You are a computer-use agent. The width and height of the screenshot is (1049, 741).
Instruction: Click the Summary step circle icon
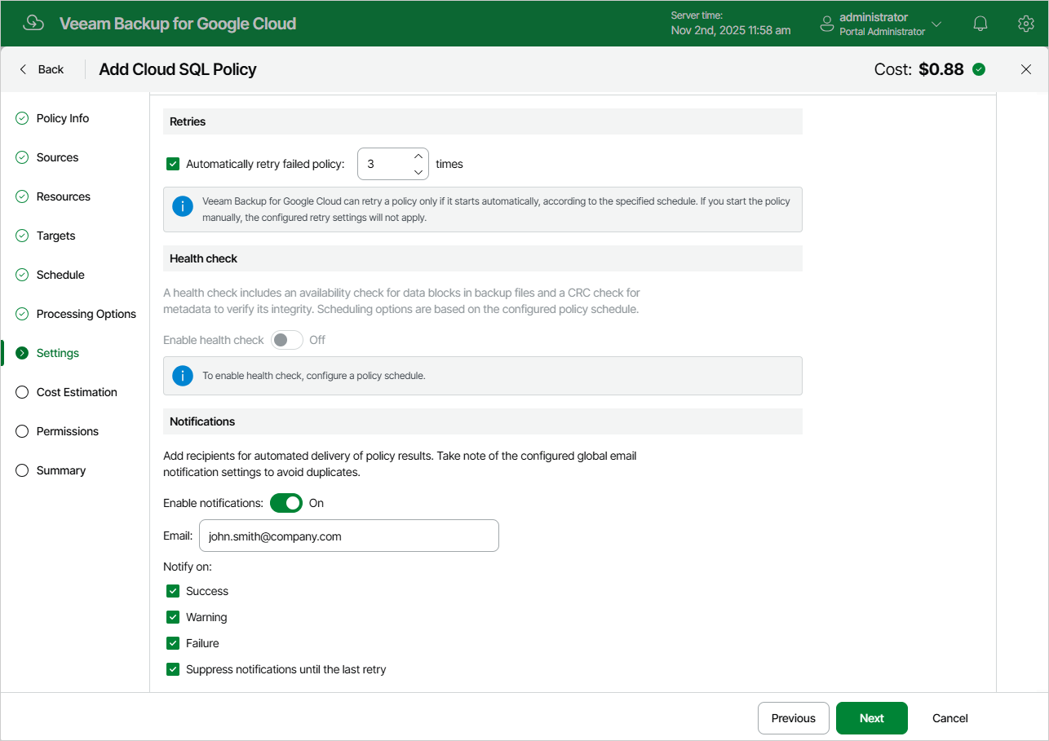22,470
